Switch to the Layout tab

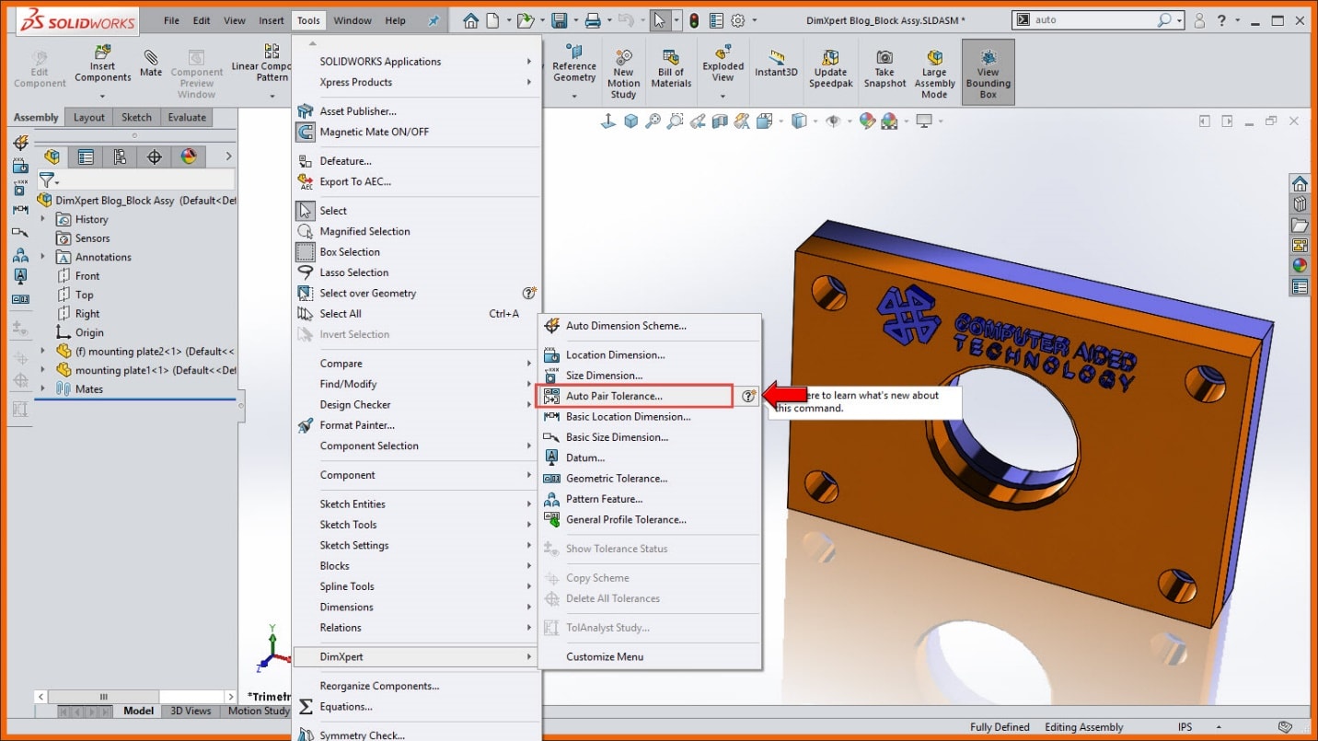point(89,117)
